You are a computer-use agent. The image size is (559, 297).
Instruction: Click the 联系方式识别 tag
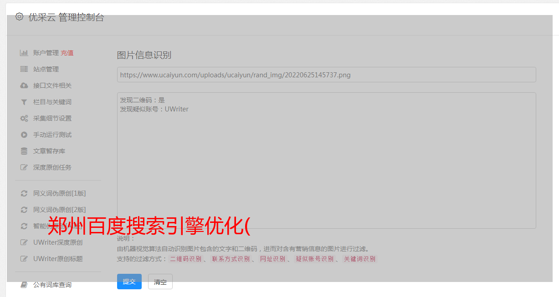231,259
